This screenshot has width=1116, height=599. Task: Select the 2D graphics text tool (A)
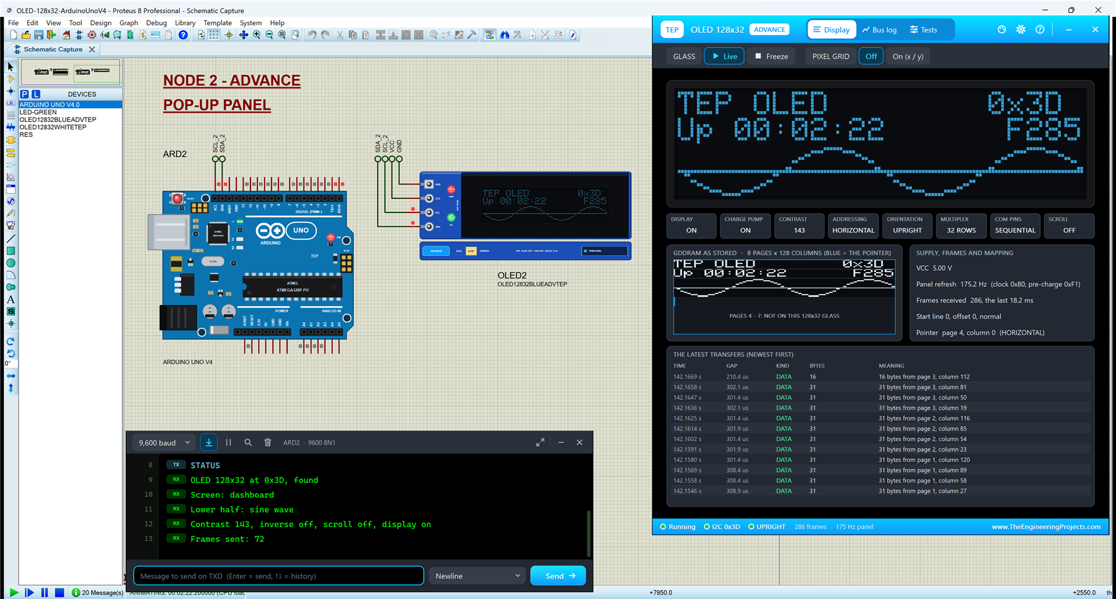[11, 299]
